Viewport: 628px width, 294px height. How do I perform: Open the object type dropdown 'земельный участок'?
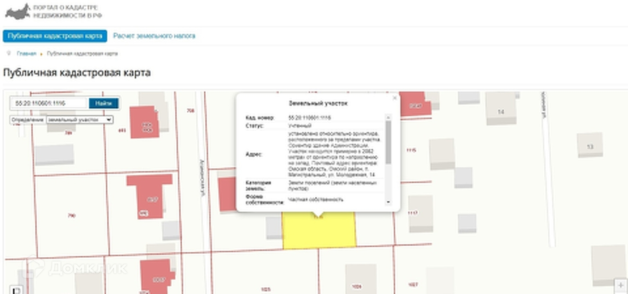coord(80,119)
